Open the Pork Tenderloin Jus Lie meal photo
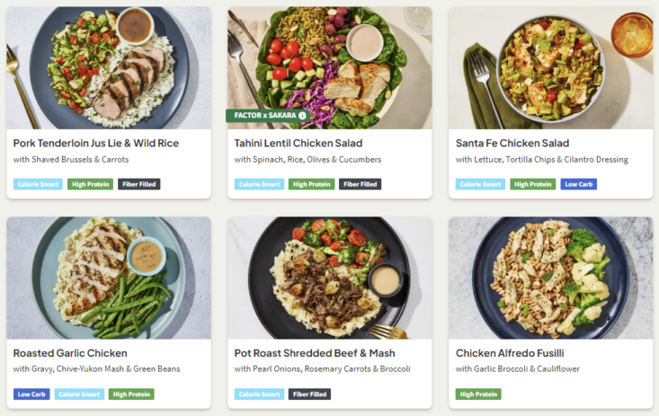The width and height of the screenshot is (659, 416). pos(109,66)
